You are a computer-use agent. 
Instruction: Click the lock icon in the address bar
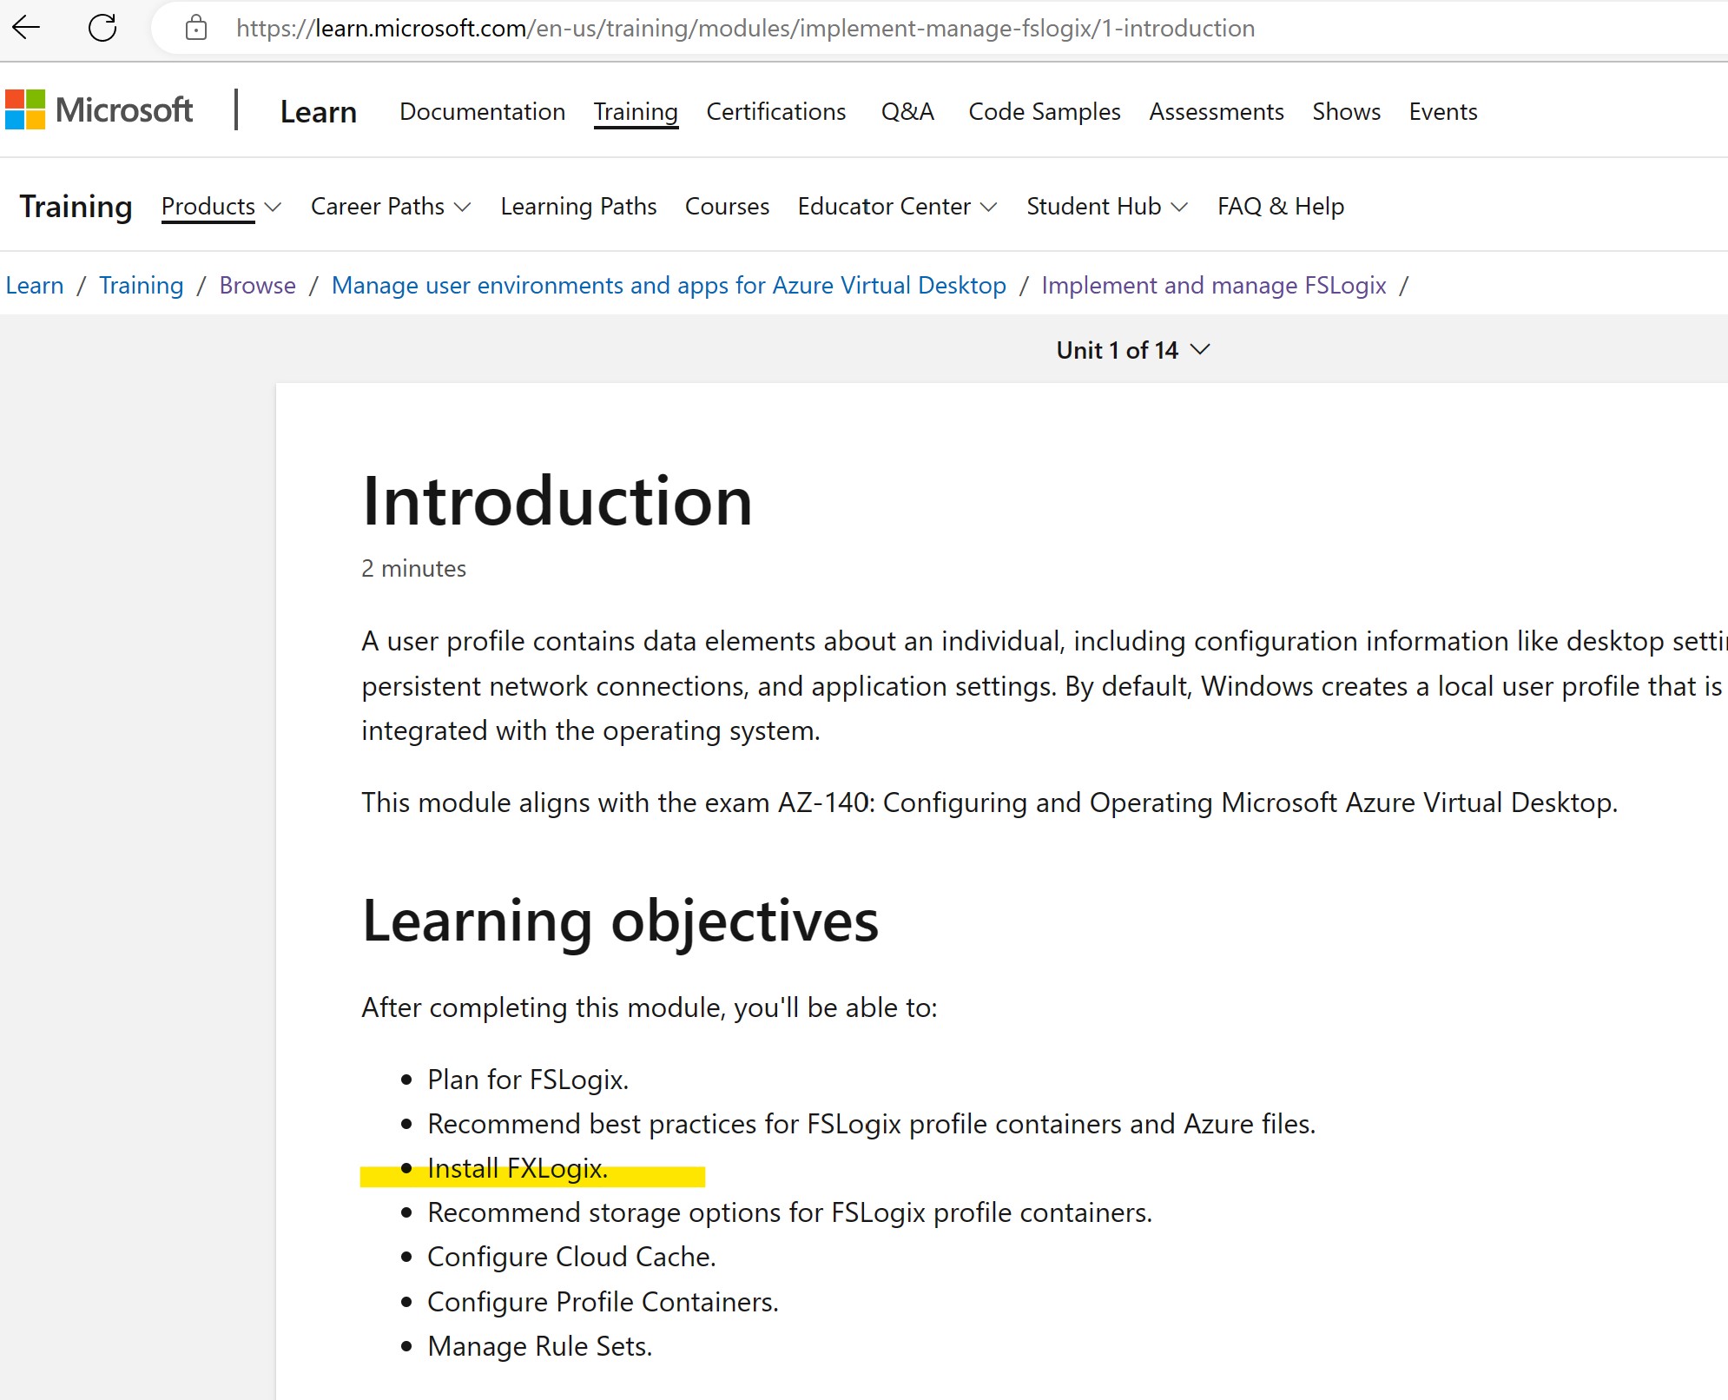tap(195, 28)
